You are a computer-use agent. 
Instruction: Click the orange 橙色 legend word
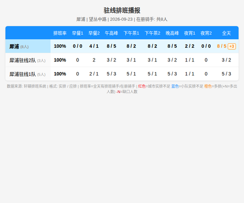tap(208, 86)
